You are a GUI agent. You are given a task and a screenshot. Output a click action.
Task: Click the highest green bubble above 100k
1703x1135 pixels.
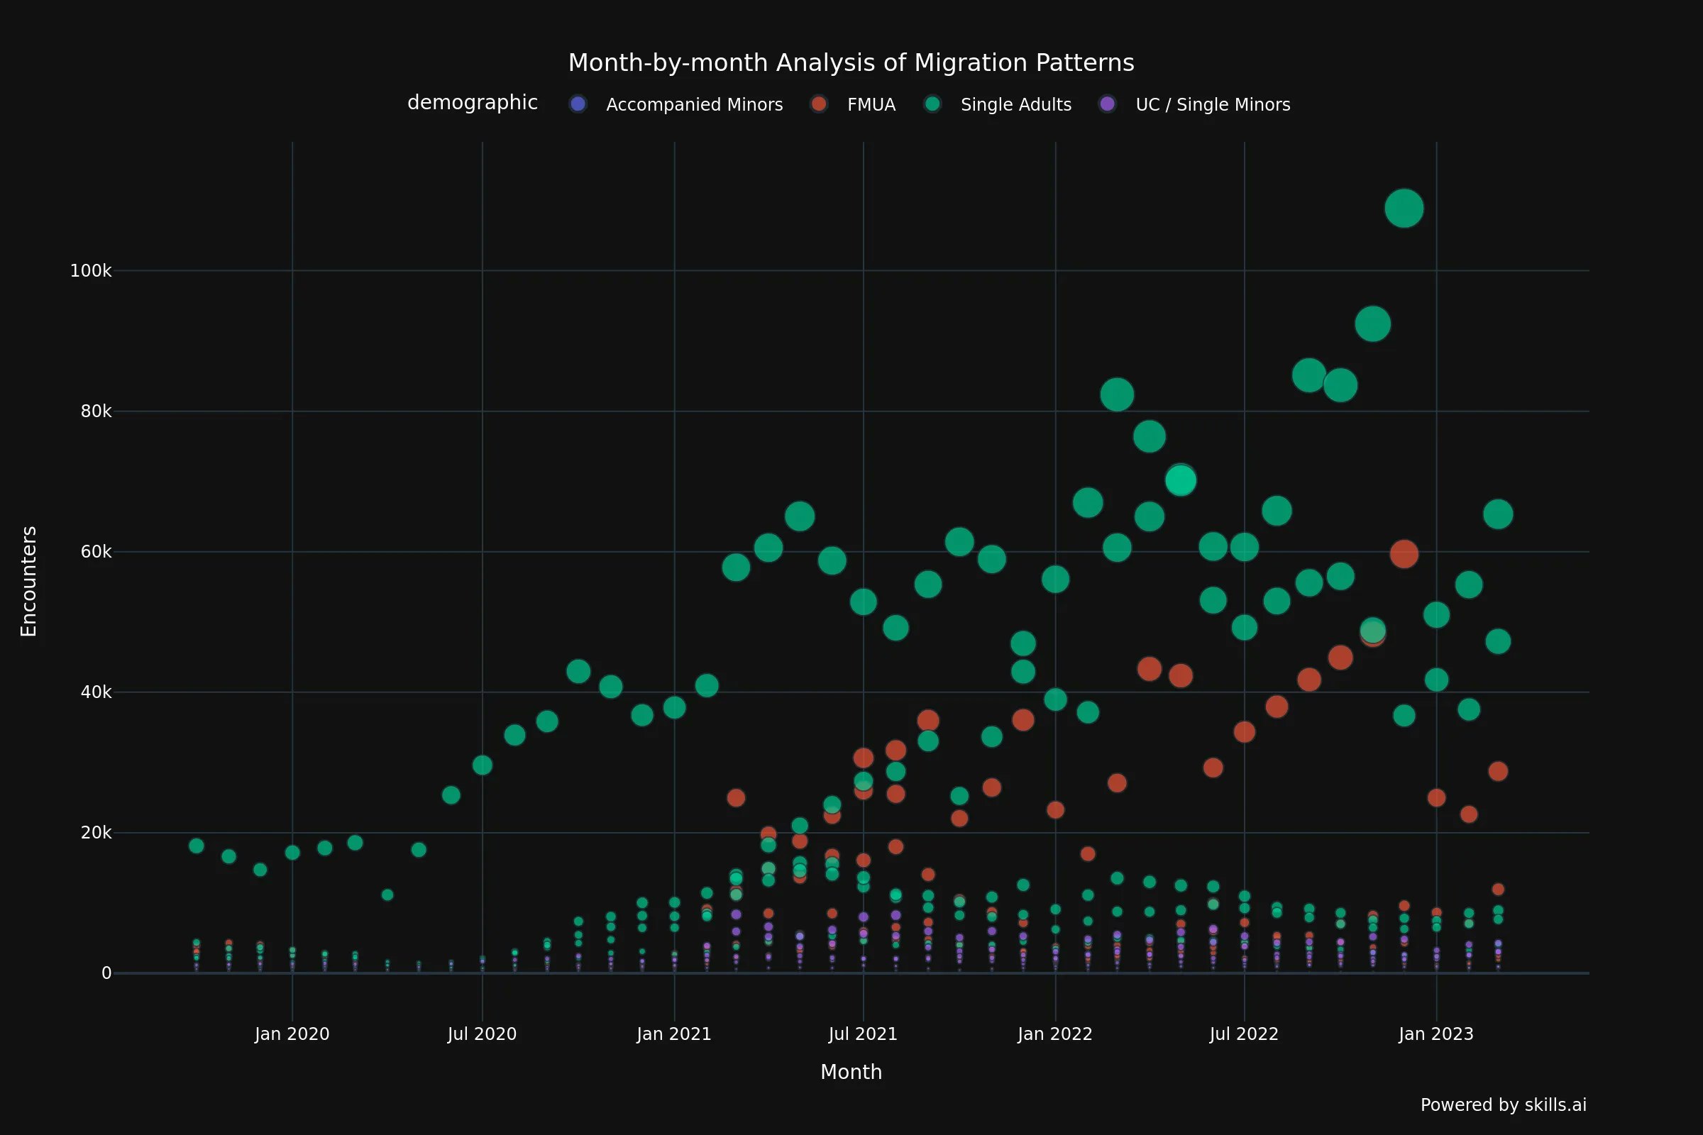click(1404, 209)
